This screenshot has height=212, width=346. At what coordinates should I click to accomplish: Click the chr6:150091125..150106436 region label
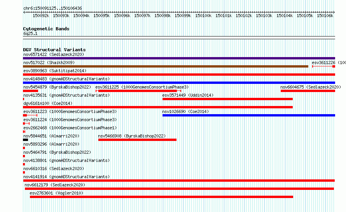point(52,8)
